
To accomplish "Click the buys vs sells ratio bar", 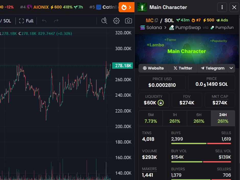I will (x=201, y=143).
